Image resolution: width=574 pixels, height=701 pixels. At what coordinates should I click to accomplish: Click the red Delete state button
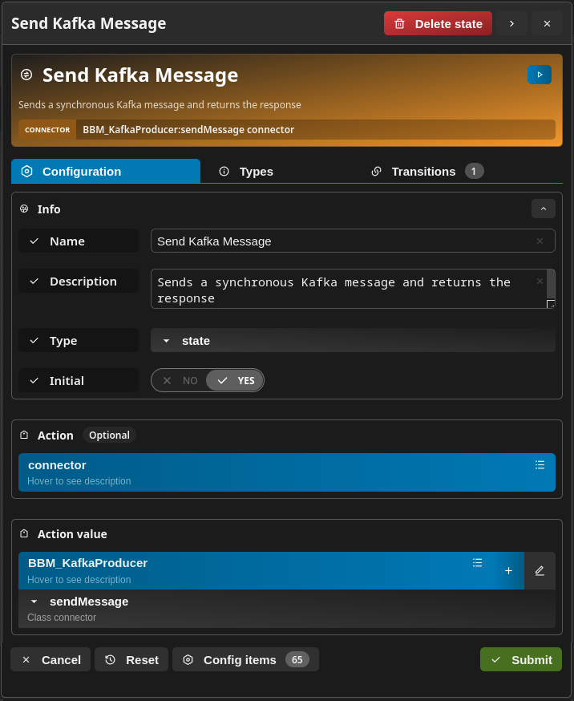click(x=438, y=24)
